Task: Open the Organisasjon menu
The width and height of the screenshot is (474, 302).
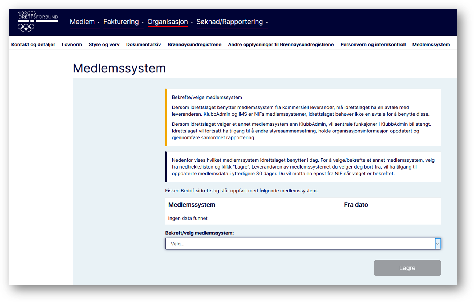Action: [x=170, y=22]
